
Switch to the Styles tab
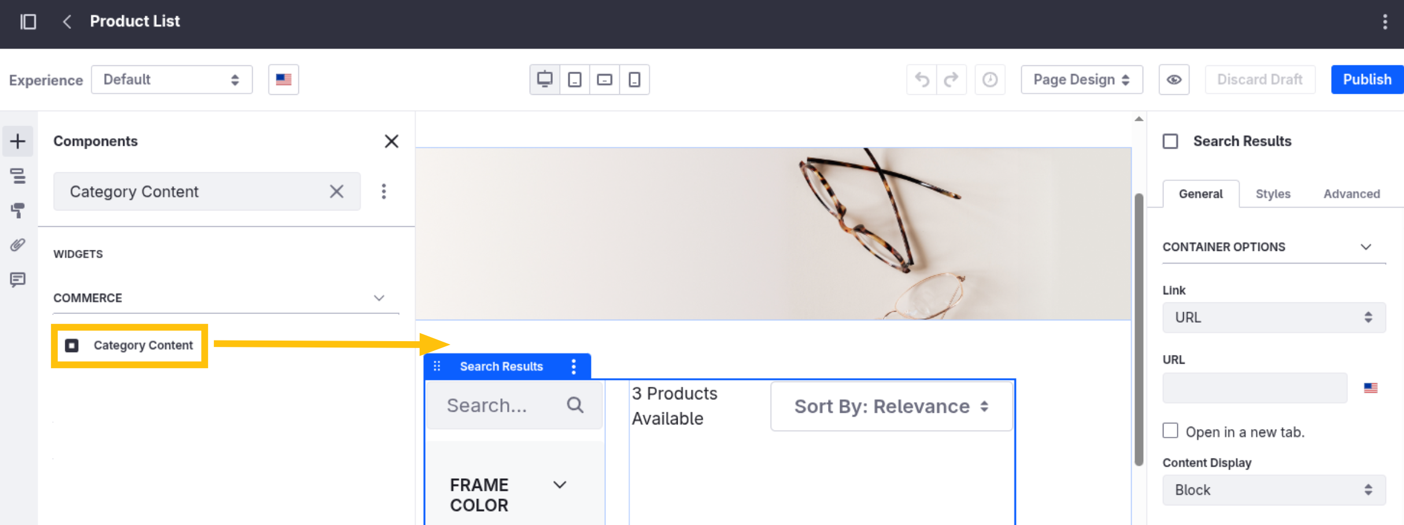[x=1273, y=194]
